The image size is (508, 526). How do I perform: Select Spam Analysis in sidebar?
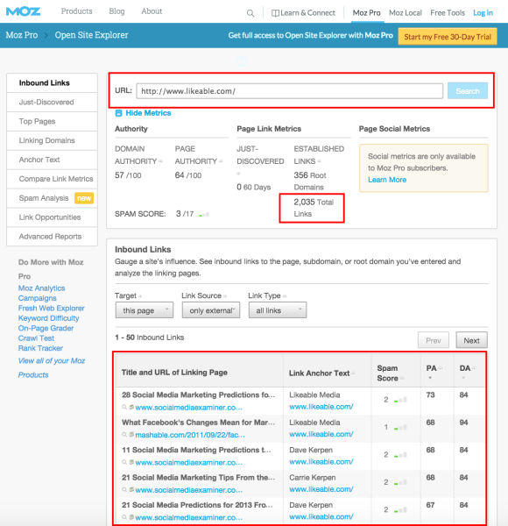[x=52, y=198]
